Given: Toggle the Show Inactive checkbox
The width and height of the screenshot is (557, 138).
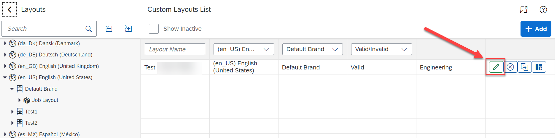Looking at the screenshot, I should click(x=154, y=29).
